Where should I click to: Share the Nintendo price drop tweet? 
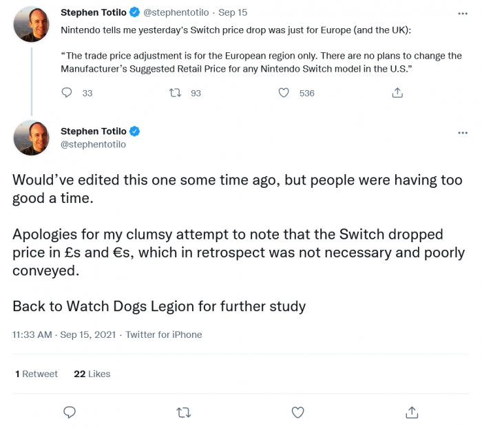[397, 93]
